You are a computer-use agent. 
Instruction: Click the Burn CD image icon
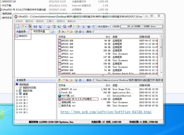(x=70, y=26)
